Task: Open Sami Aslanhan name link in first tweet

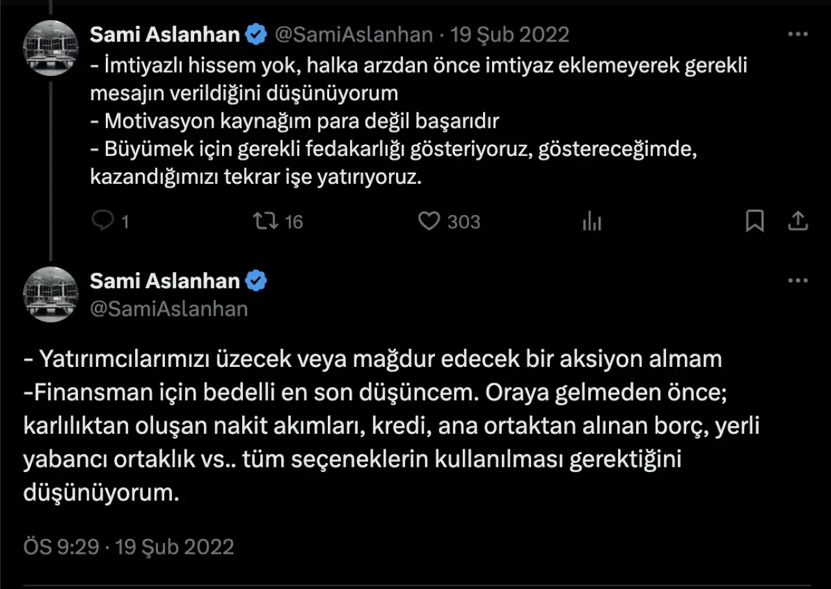Action: pyautogui.click(x=165, y=34)
